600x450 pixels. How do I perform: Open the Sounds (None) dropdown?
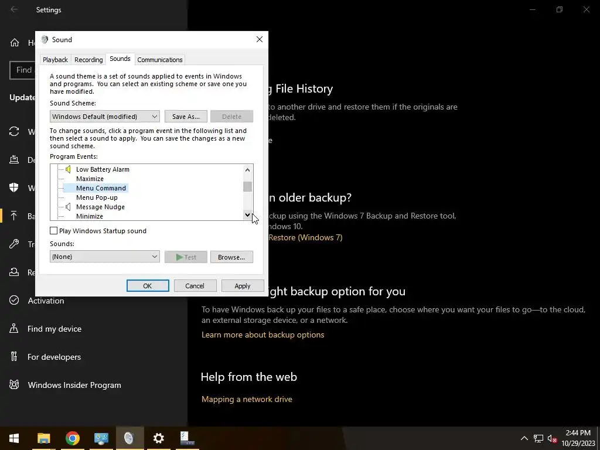tap(104, 257)
